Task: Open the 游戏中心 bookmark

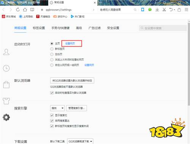Action: [x=60, y=16]
